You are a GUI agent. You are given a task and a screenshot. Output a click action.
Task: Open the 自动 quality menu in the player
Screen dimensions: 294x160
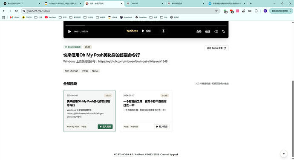pos(199,32)
